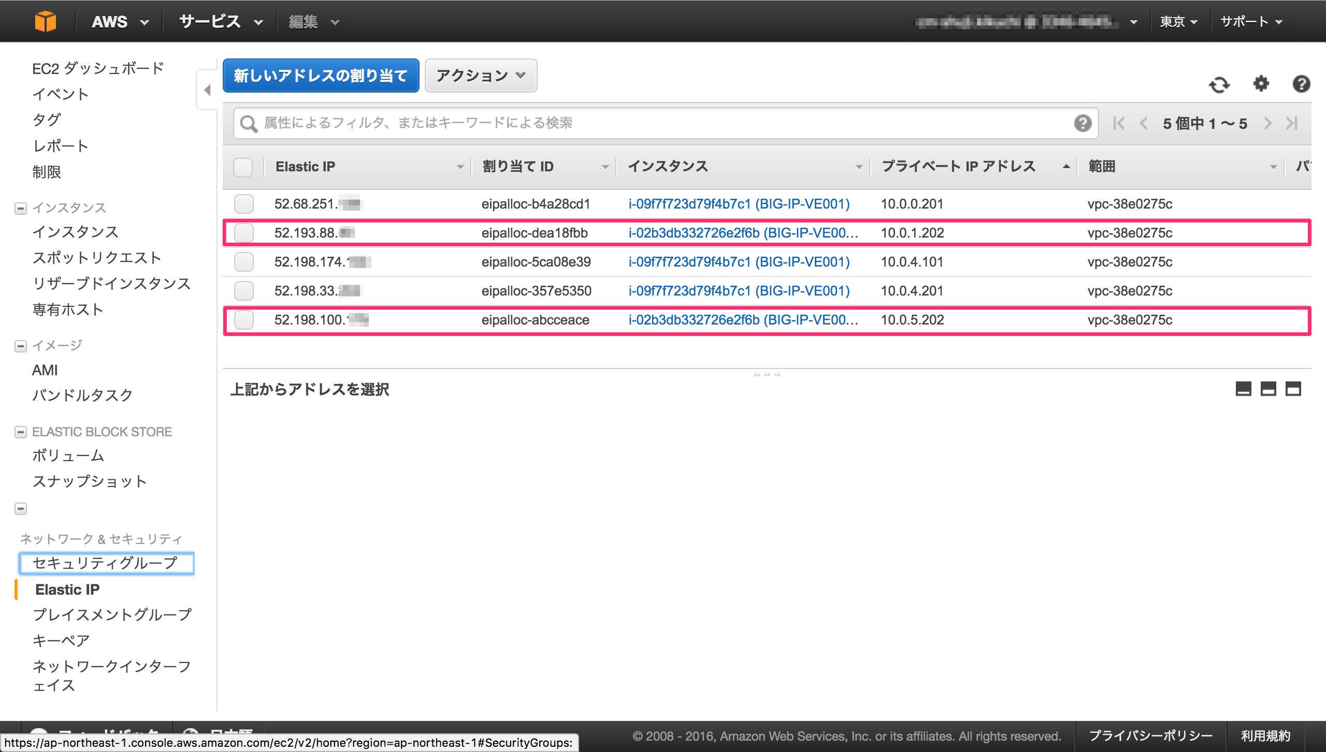The width and height of the screenshot is (1326, 752).
Task: Open セキュリティグループ in sidebar
Action: coord(106,563)
